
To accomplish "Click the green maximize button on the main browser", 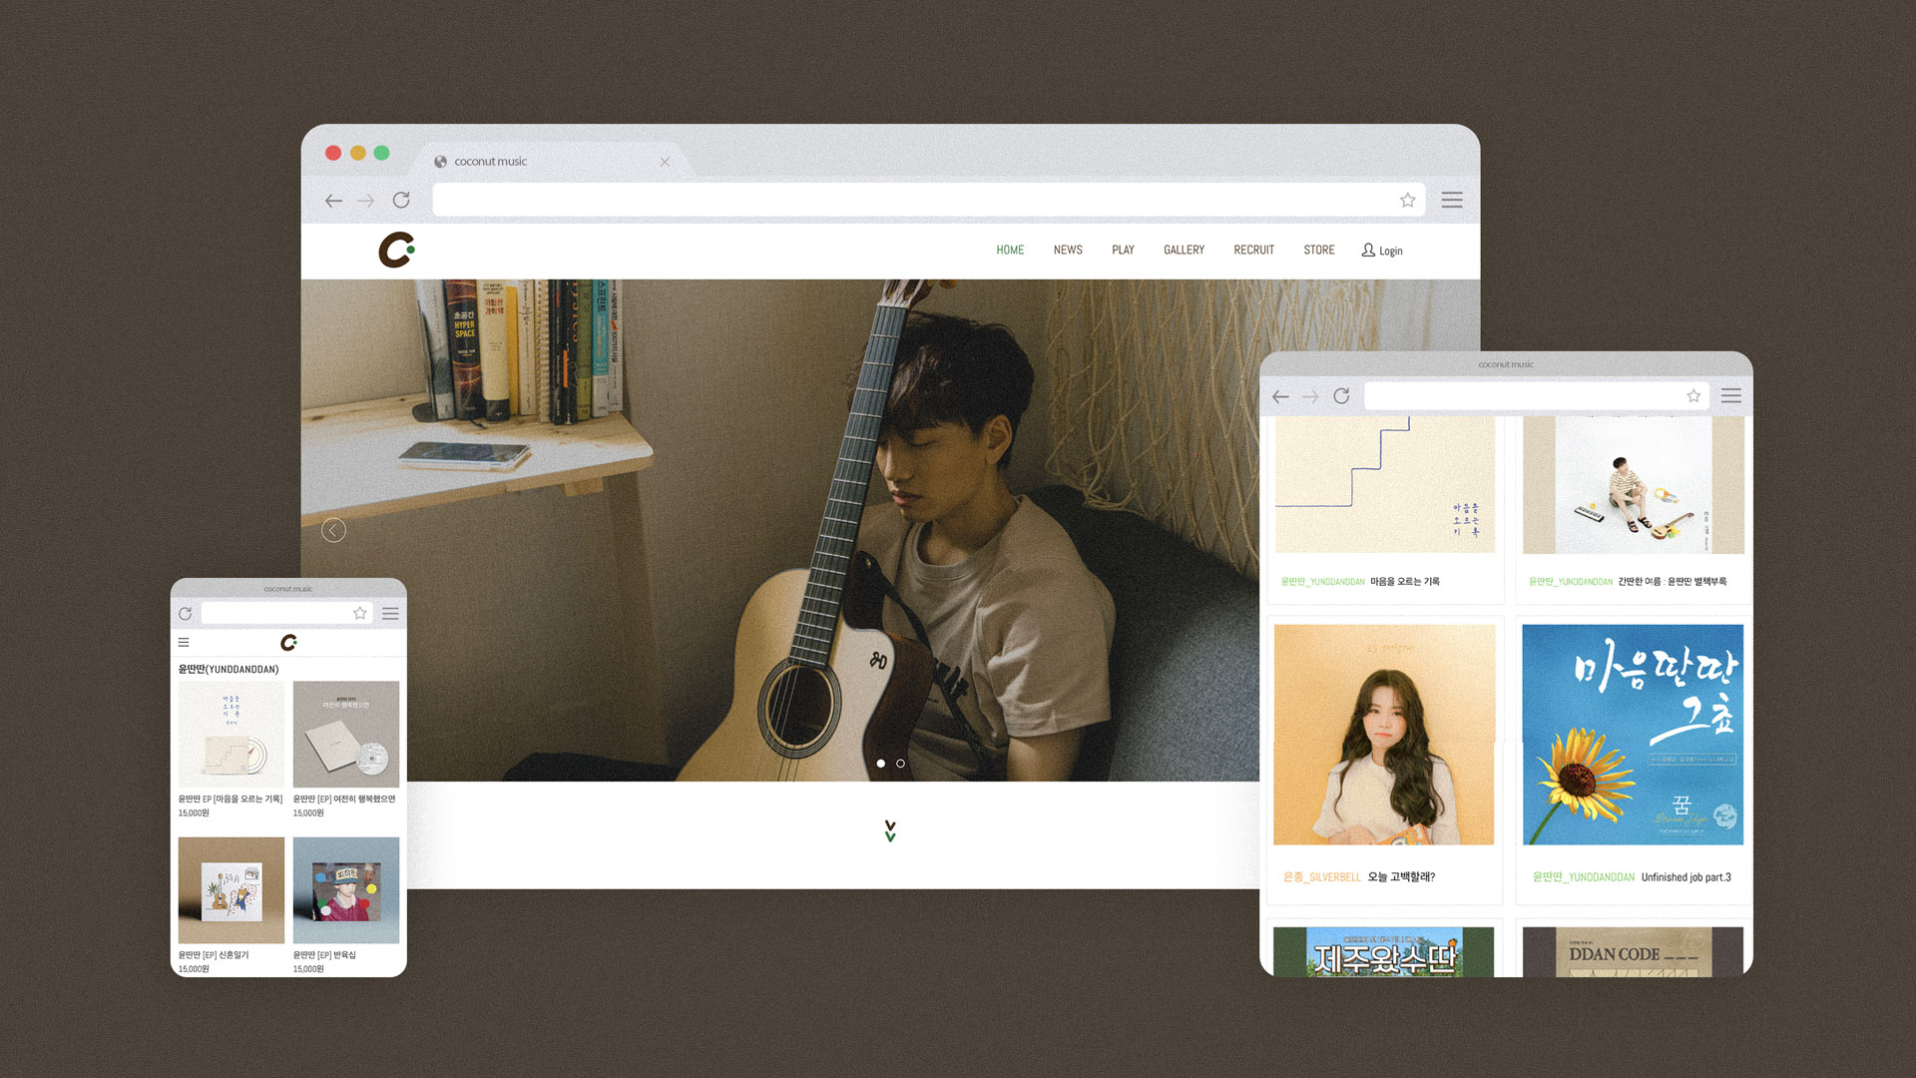I will 381,153.
